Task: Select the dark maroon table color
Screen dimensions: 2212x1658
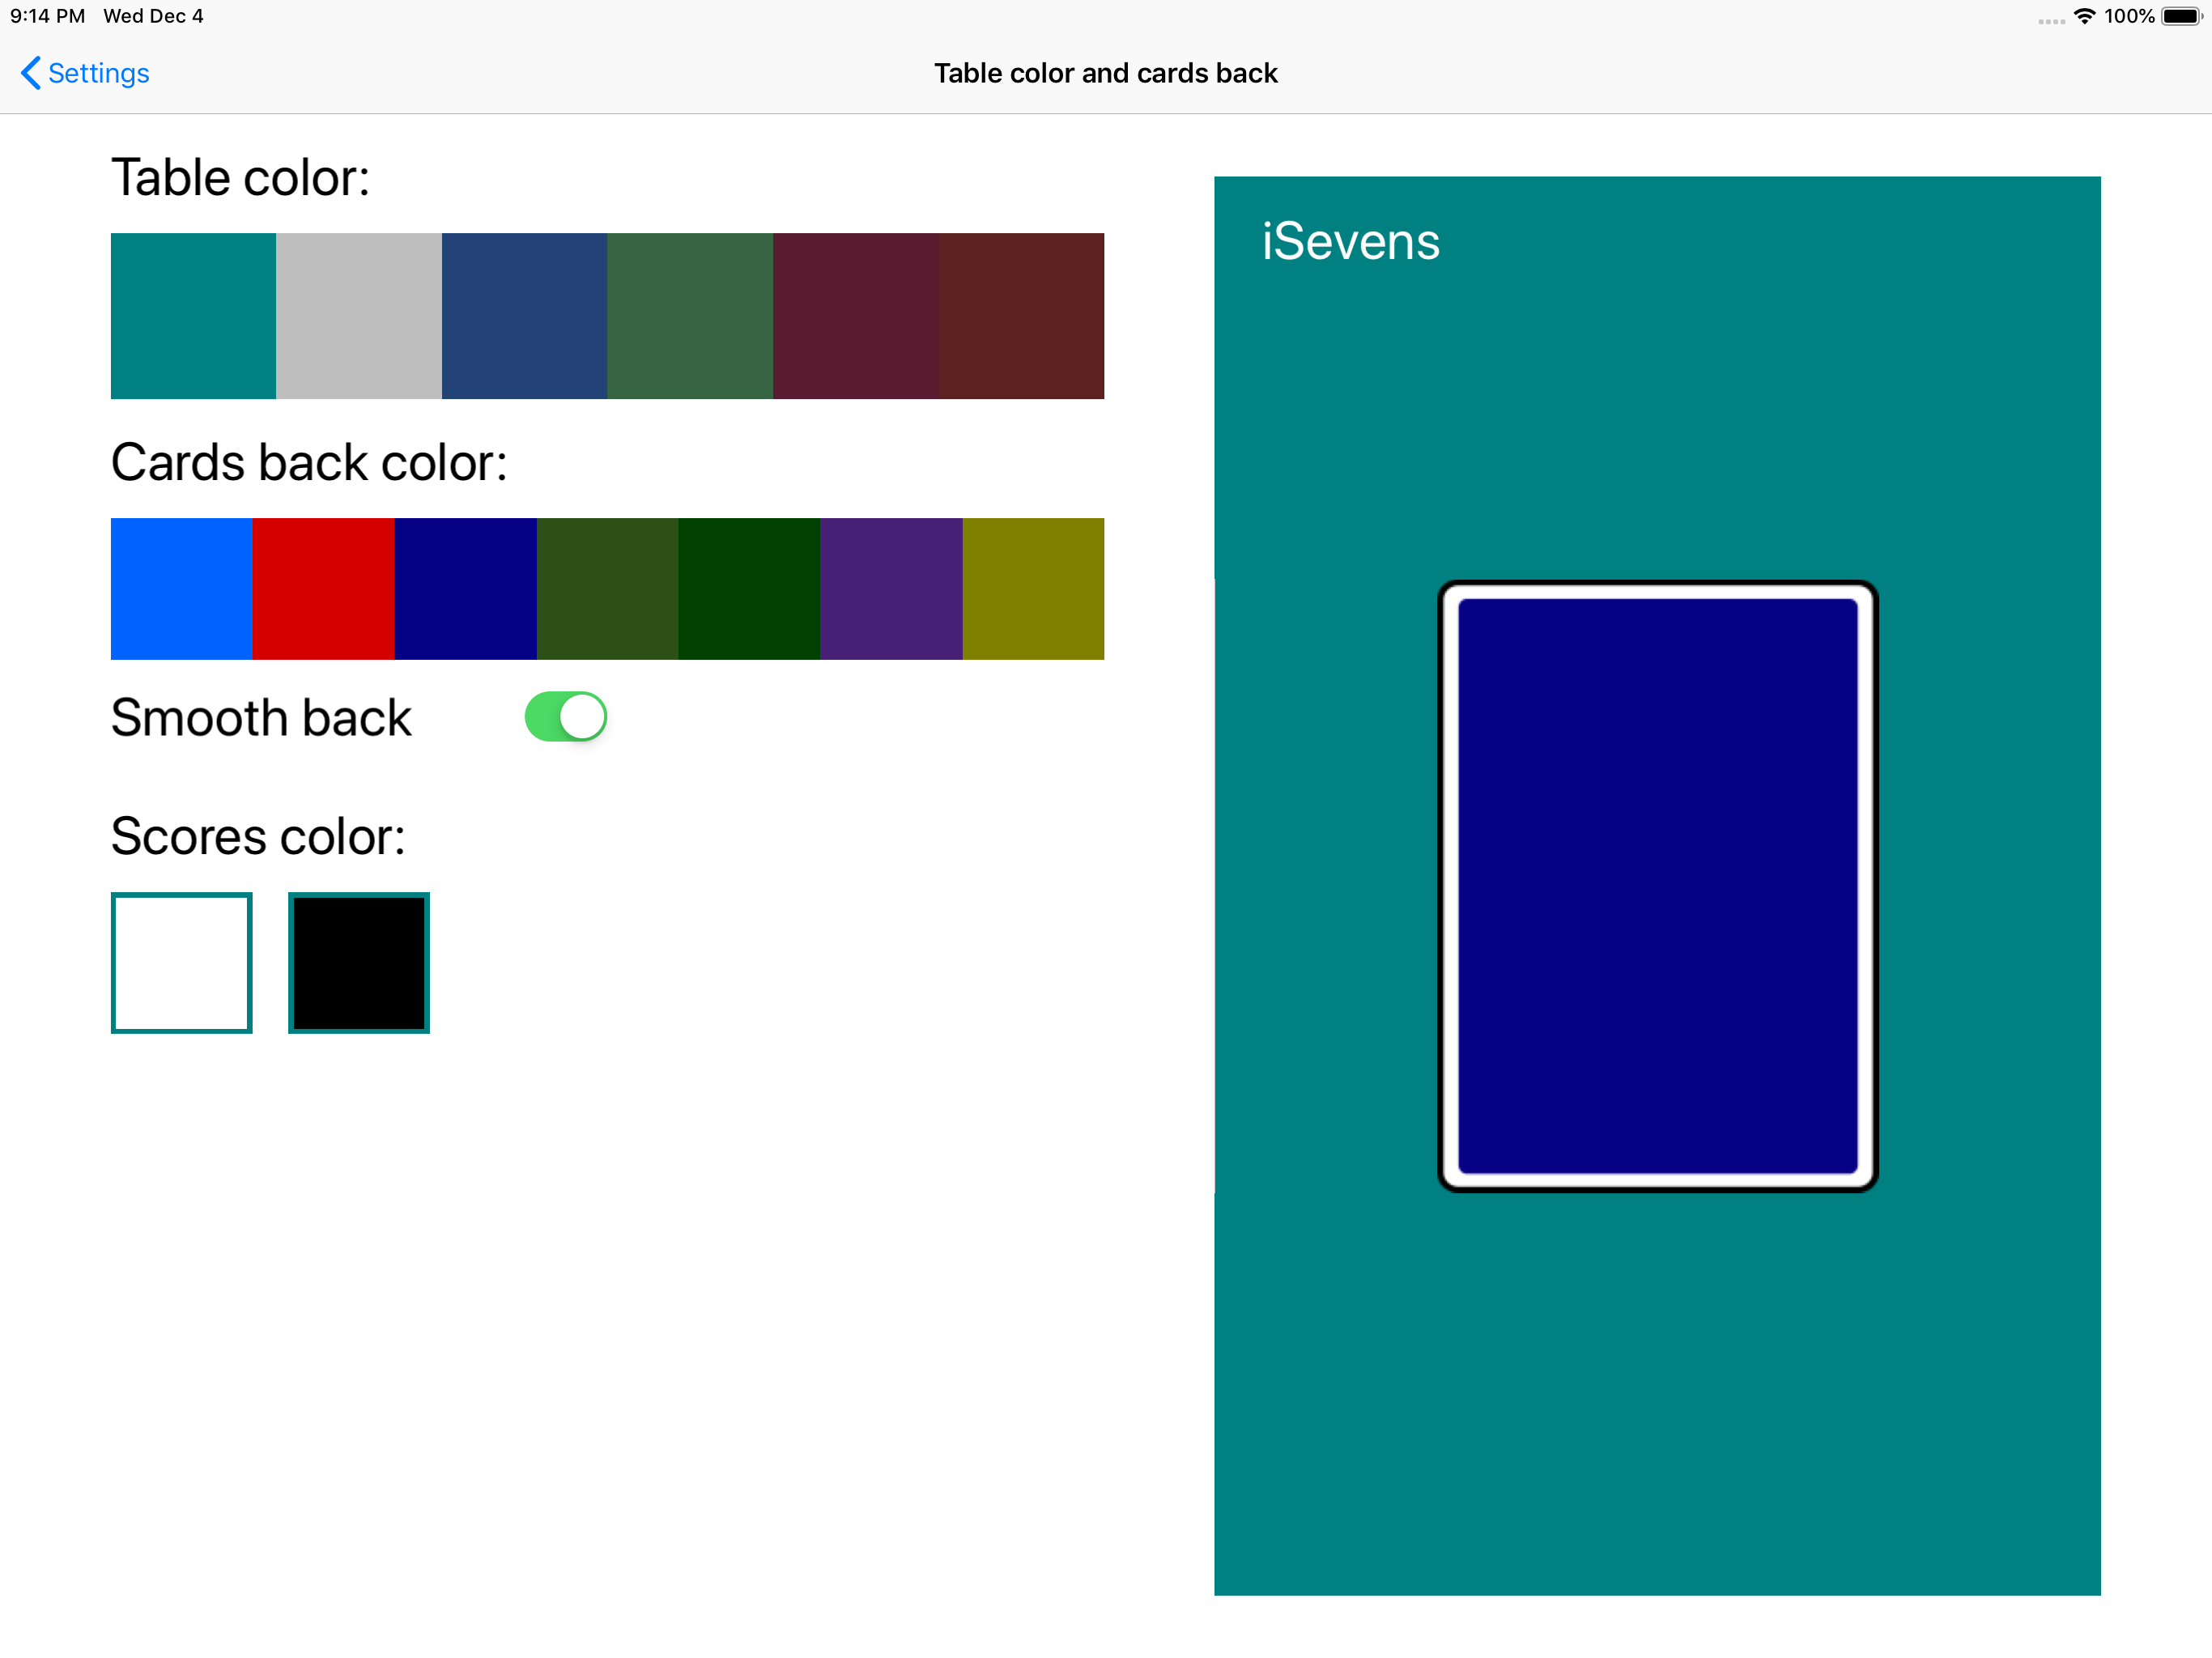Action: 855,316
